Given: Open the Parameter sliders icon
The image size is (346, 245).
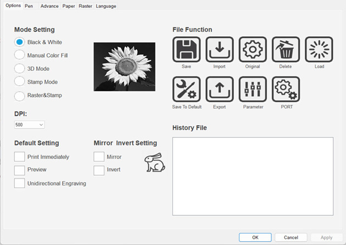Looking at the screenshot, I should [x=253, y=89].
